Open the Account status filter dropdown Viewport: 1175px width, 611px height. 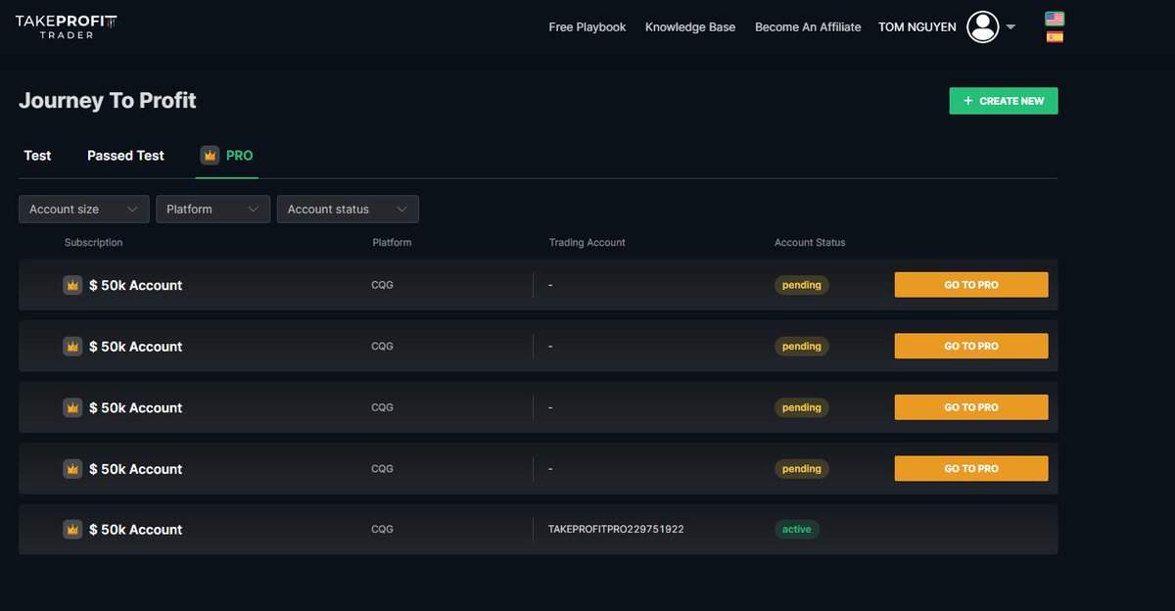tap(348, 209)
